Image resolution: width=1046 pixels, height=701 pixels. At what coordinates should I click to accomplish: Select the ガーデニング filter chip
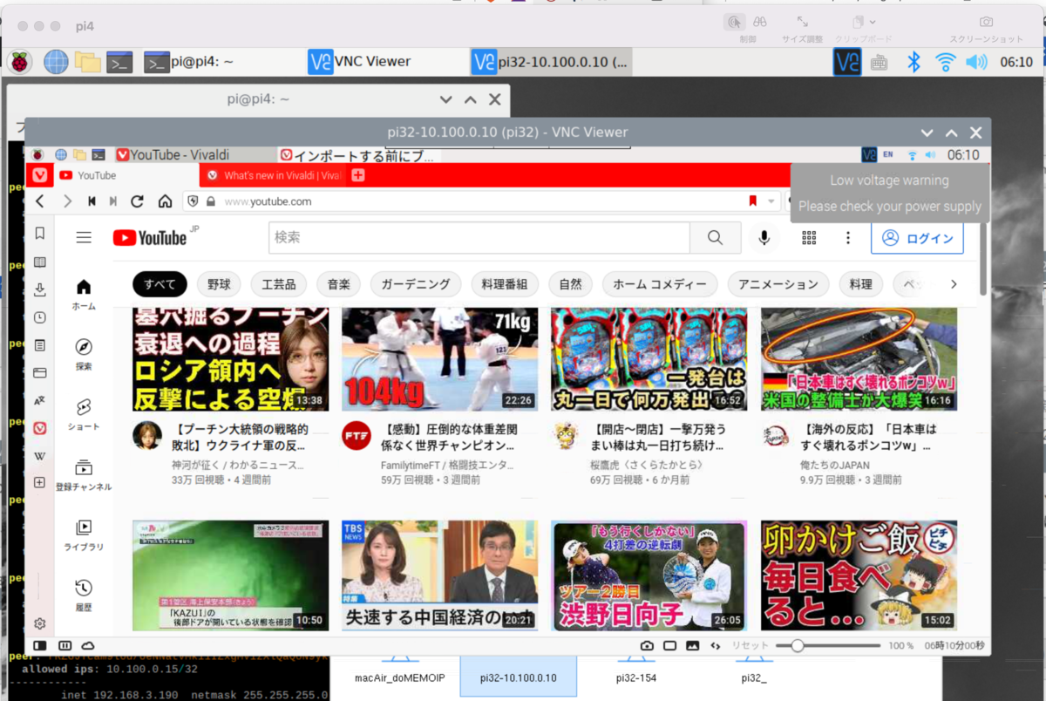point(416,284)
